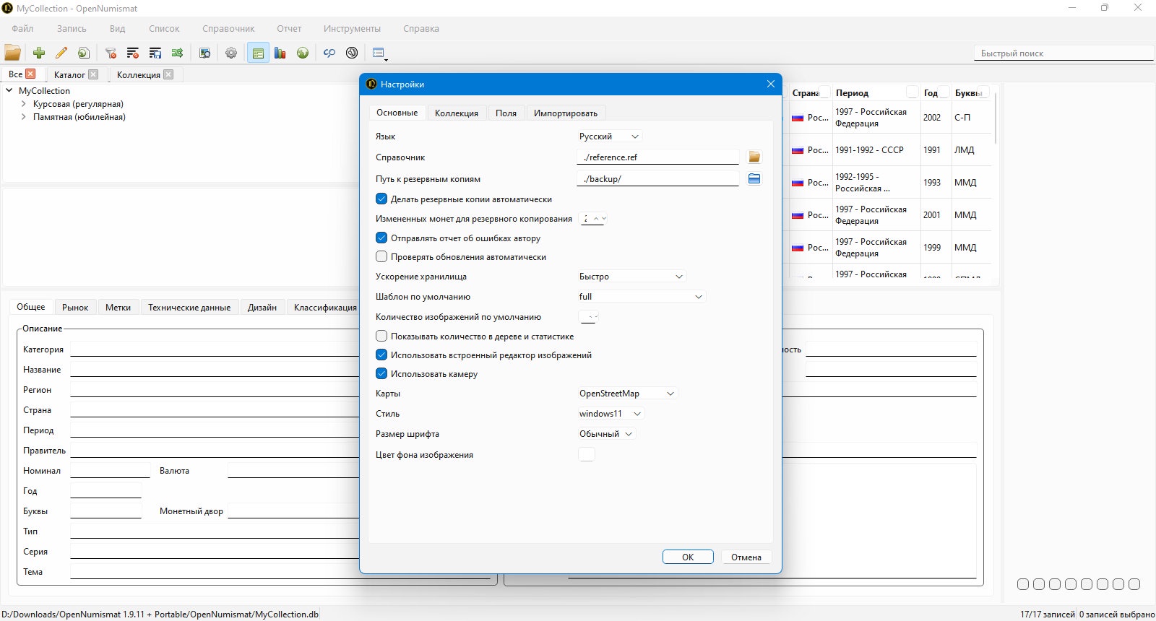1156x621 pixels.
Task: Open the Инструменты menu
Action: 352,29
